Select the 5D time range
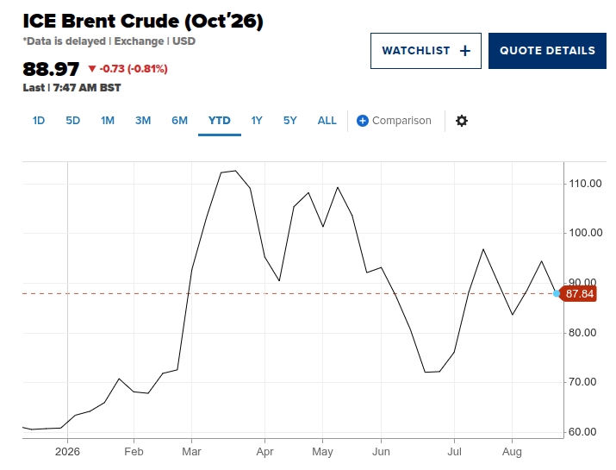The image size is (616, 470). (72, 121)
